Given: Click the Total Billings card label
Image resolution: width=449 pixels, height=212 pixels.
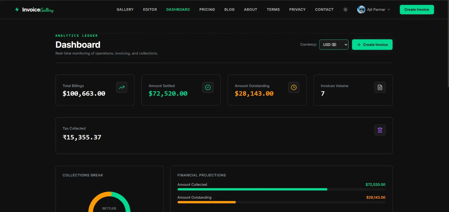Looking at the screenshot, I should pyautogui.click(x=73, y=86).
